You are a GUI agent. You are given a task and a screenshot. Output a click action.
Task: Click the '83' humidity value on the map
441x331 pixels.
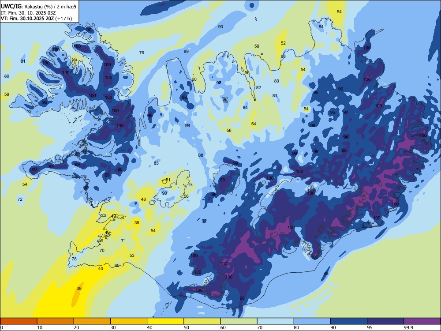coord(156,163)
